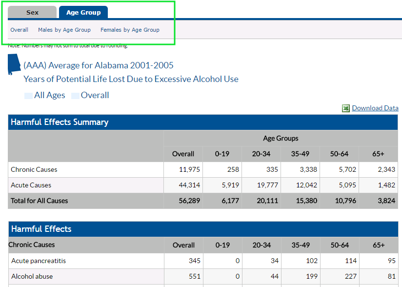Select the Harmful Effects Summary header
The image size is (402, 287).
(203, 122)
